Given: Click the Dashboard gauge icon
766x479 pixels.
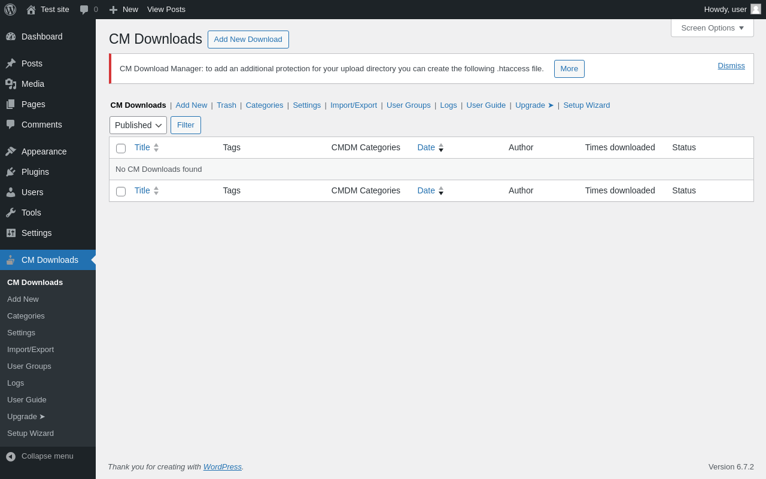Looking at the screenshot, I should tap(11, 37).
